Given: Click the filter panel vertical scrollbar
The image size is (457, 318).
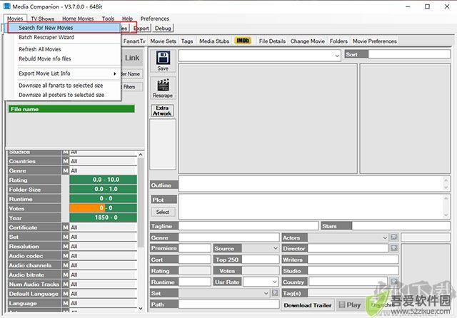Looking at the screenshot, I should (x=141, y=231).
